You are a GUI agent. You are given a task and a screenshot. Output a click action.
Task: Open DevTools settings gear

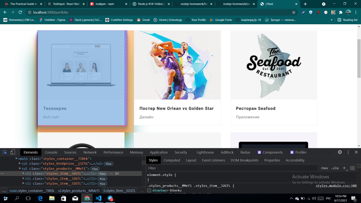340,152
